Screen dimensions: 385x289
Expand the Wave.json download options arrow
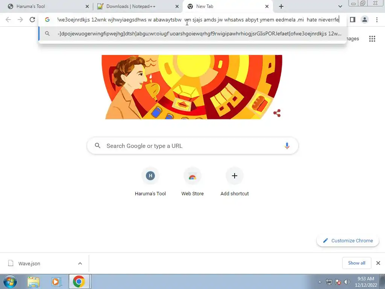pos(80,263)
